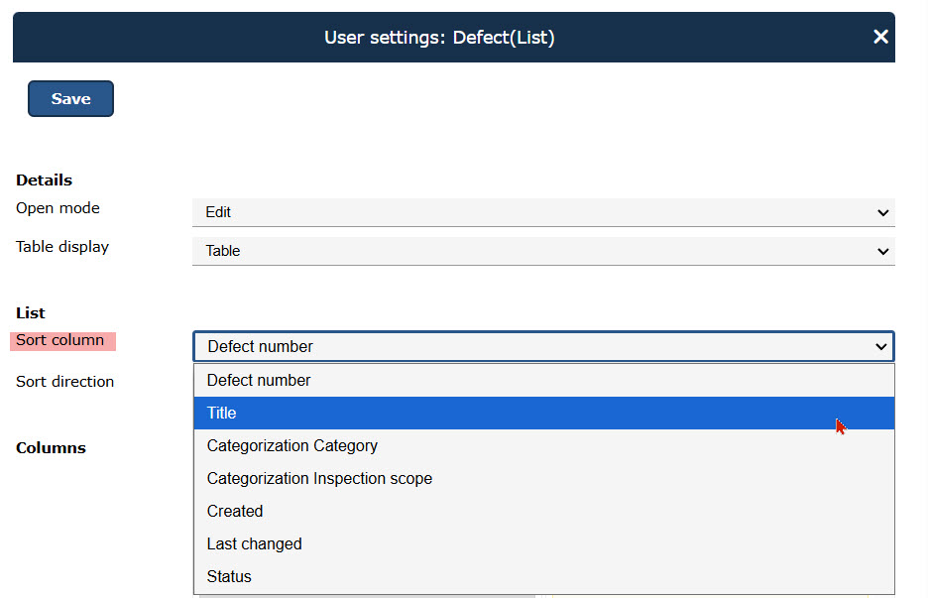Pick Status as the sort column
Image resolution: width=928 pixels, height=598 pixels.
(x=229, y=576)
